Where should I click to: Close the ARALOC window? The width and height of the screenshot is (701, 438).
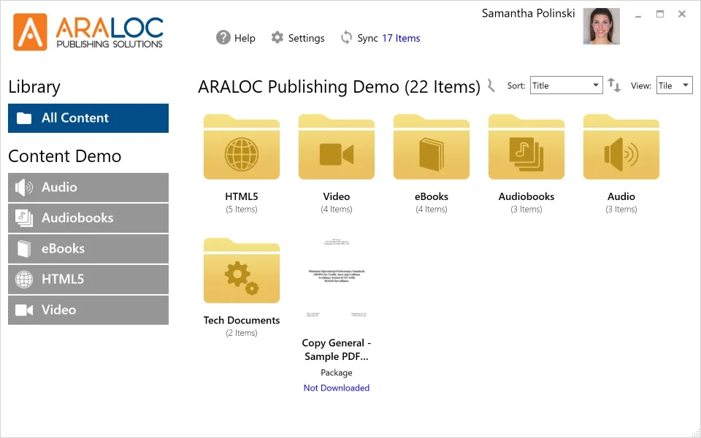coord(682,15)
